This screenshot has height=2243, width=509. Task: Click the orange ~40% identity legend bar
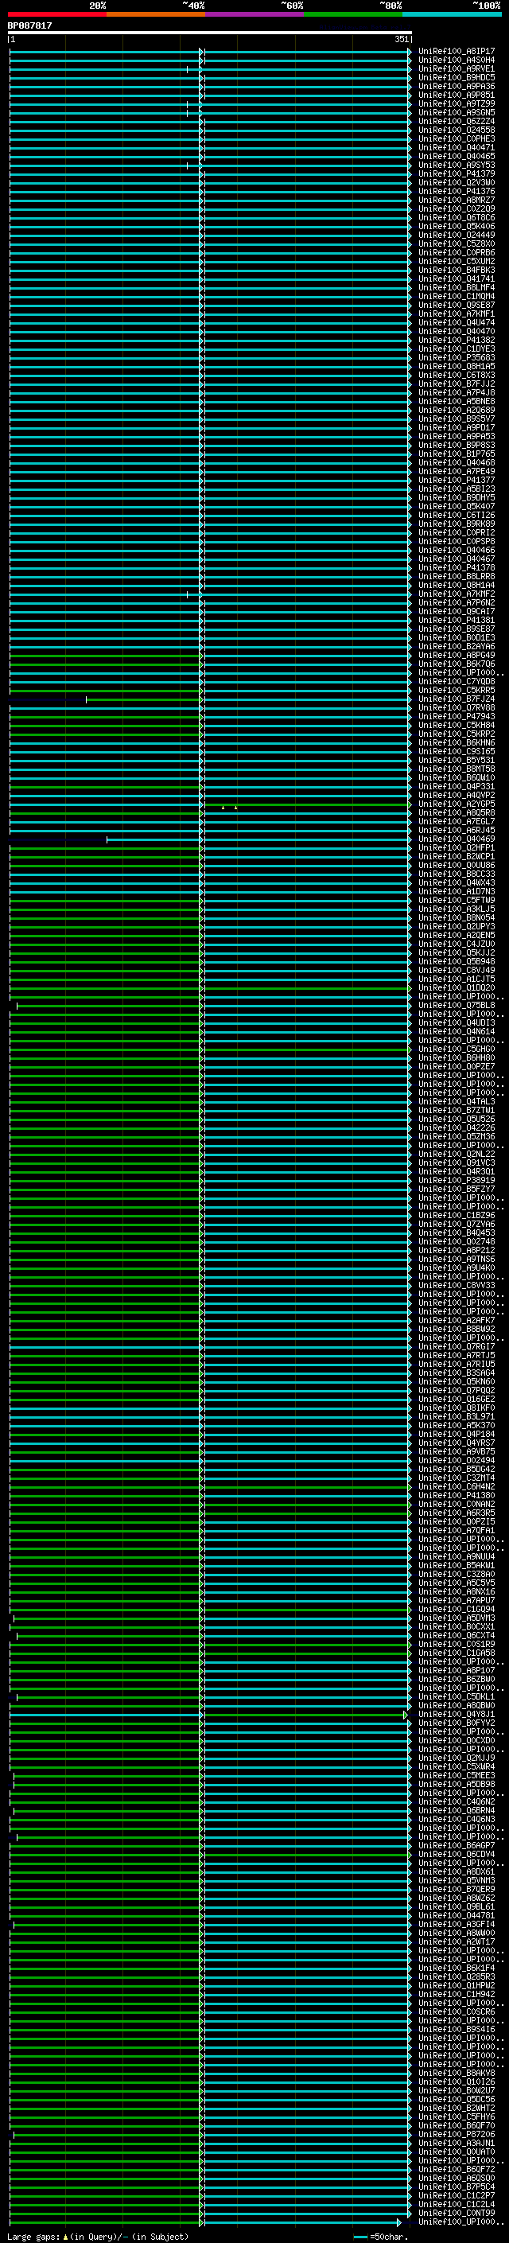[156, 14]
